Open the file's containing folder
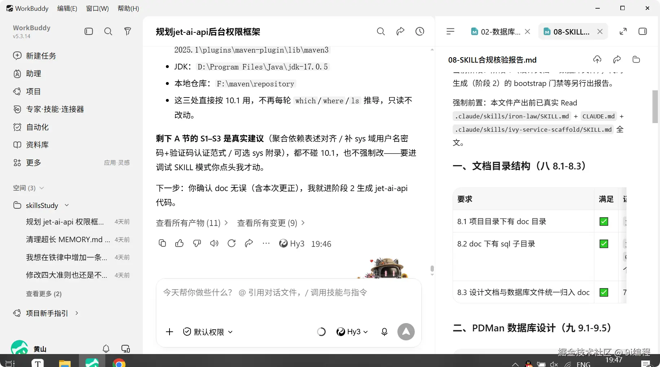Image resolution: width=660 pixels, height=367 pixels. (636, 59)
